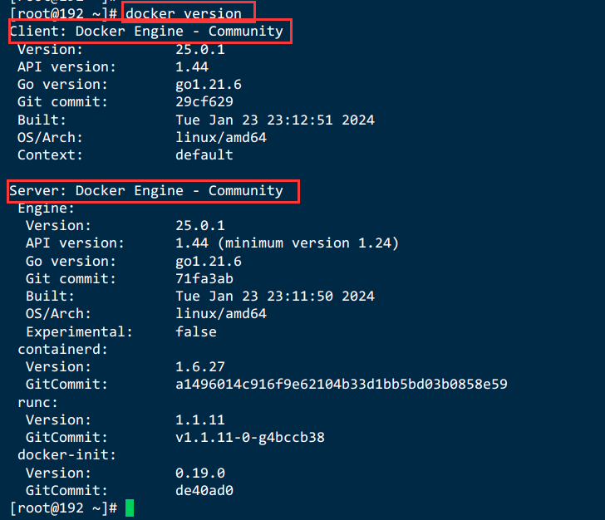Click the server 'Engine:' section label
Image resolution: width=605 pixels, height=520 pixels.
click(x=46, y=208)
